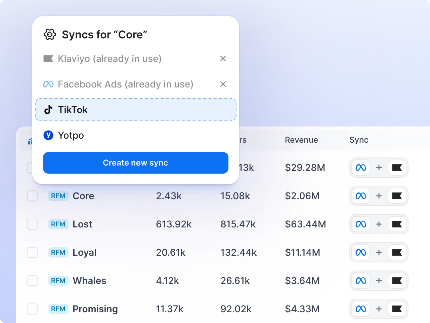Click Klaviyo sync icon in Loyal row

point(397,252)
